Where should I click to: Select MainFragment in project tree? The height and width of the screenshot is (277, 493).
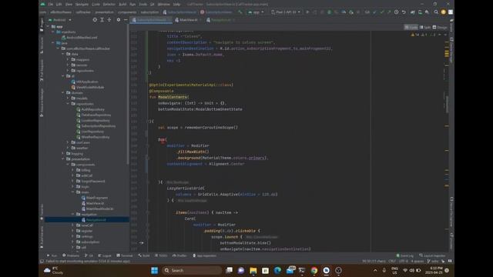point(95,198)
